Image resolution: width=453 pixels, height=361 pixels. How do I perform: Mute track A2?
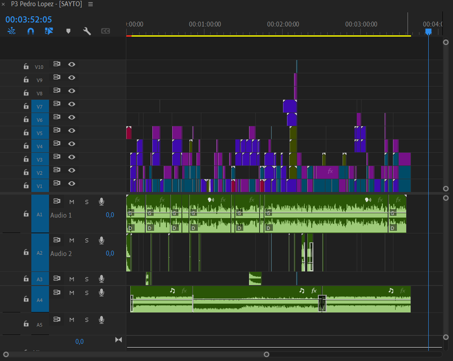(72, 240)
